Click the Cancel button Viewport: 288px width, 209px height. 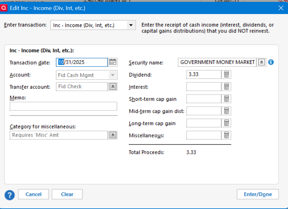(33, 194)
